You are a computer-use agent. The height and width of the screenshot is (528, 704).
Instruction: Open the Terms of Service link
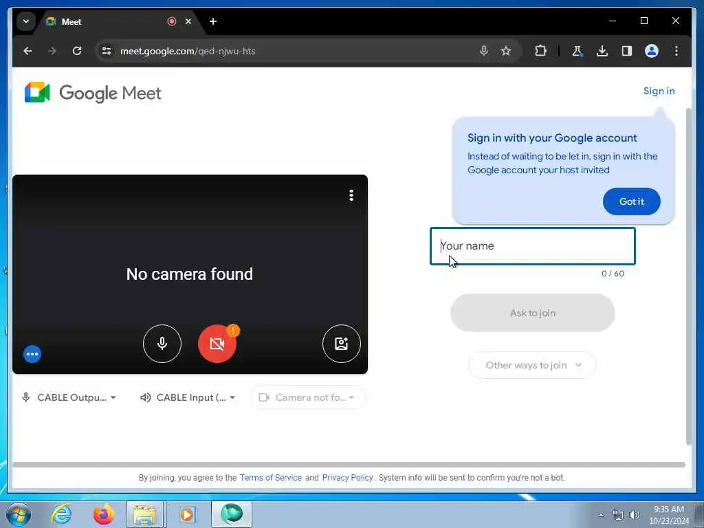pyautogui.click(x=271, y=478)
